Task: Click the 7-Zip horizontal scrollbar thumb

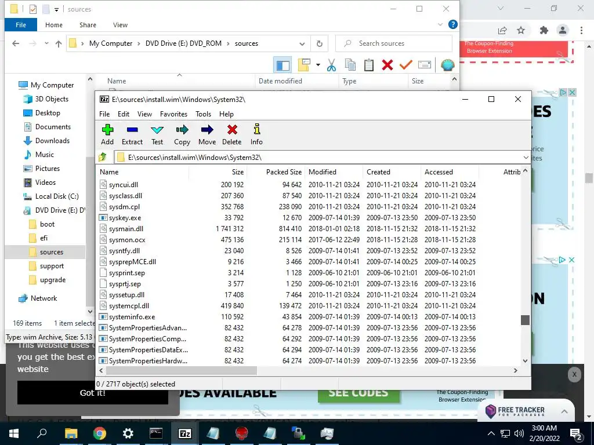Action: [181, 370]
